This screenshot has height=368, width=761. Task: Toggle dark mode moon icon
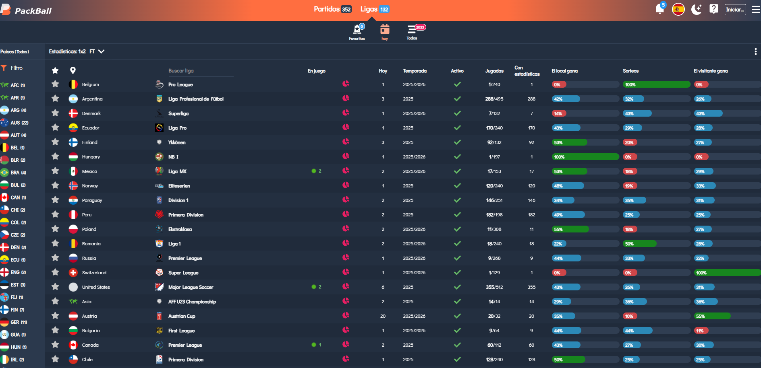(697, 9)
